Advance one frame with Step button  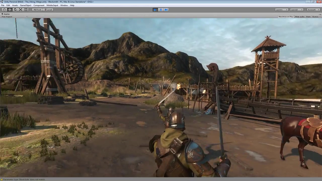[166, 10]
